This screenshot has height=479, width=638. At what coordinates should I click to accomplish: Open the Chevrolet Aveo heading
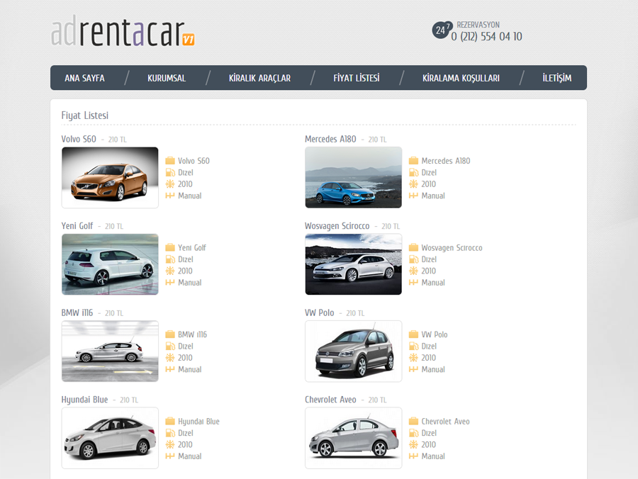coord(330,400)
